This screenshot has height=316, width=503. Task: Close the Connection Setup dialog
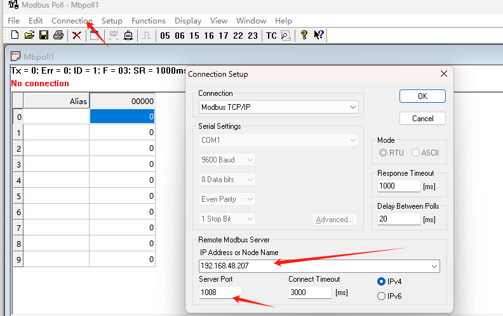pyautogui.click(x=444, y=74)
